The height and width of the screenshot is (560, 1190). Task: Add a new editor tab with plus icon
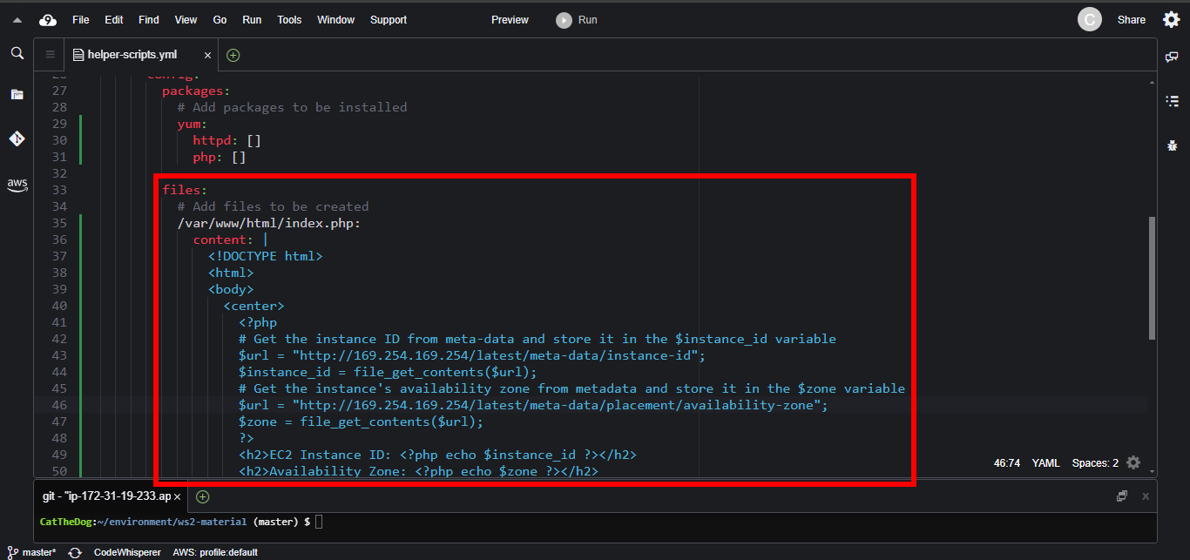click(x=233, y=55)
